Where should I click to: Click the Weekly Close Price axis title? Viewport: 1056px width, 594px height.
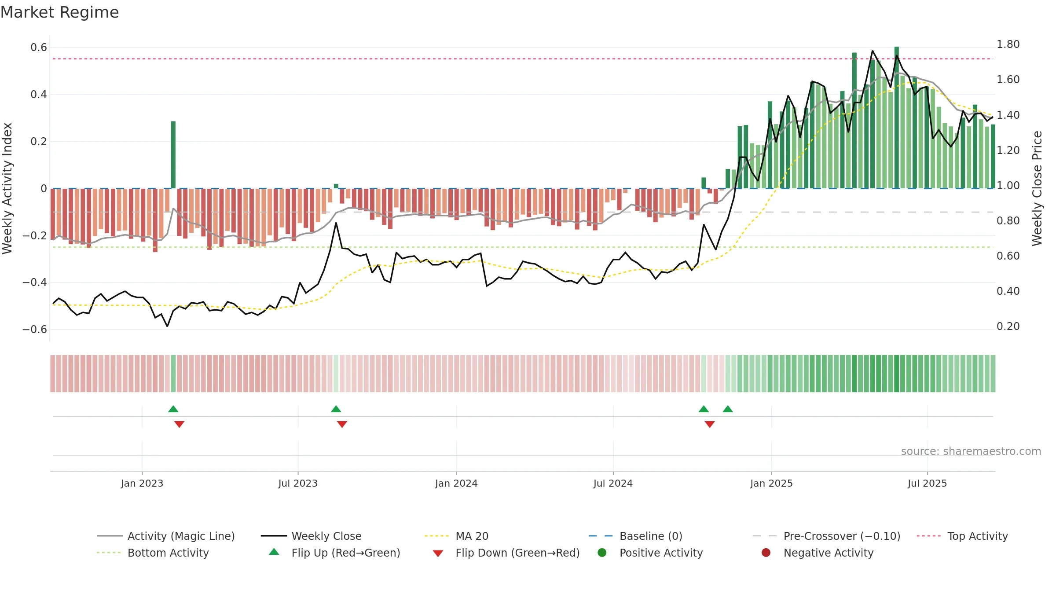click(1038, 188)
